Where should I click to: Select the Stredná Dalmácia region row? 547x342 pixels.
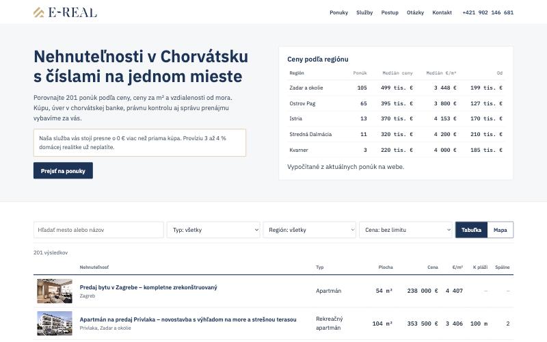(x=396, y=134)
